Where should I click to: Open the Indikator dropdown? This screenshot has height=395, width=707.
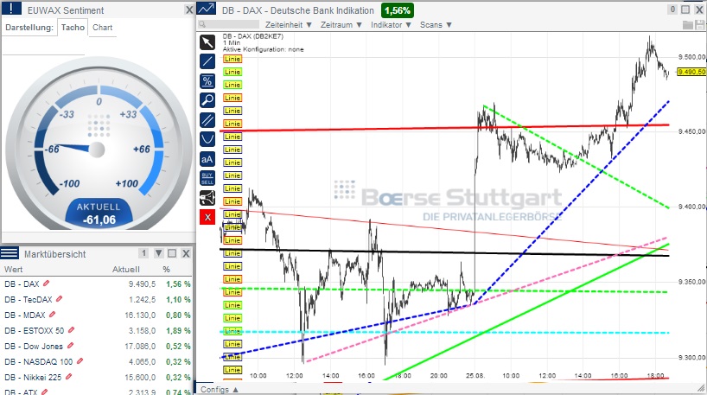coord(391,25)
